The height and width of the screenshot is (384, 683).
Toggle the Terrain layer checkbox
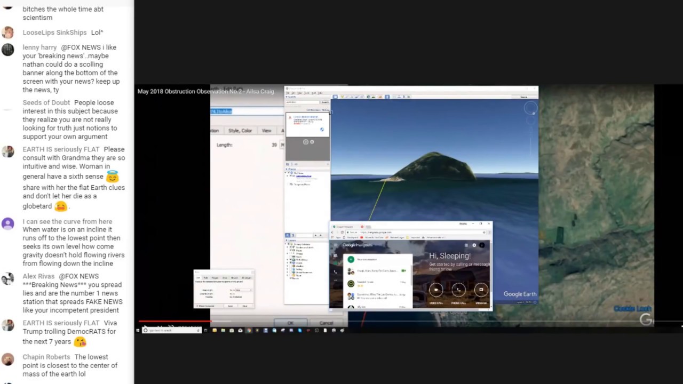291,278
